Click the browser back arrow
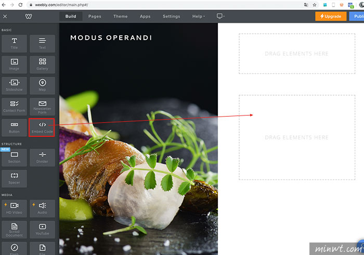 [4, 5]
